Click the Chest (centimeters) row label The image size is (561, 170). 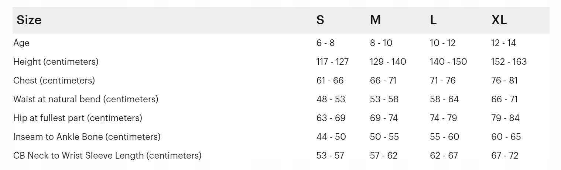(54, 80)
